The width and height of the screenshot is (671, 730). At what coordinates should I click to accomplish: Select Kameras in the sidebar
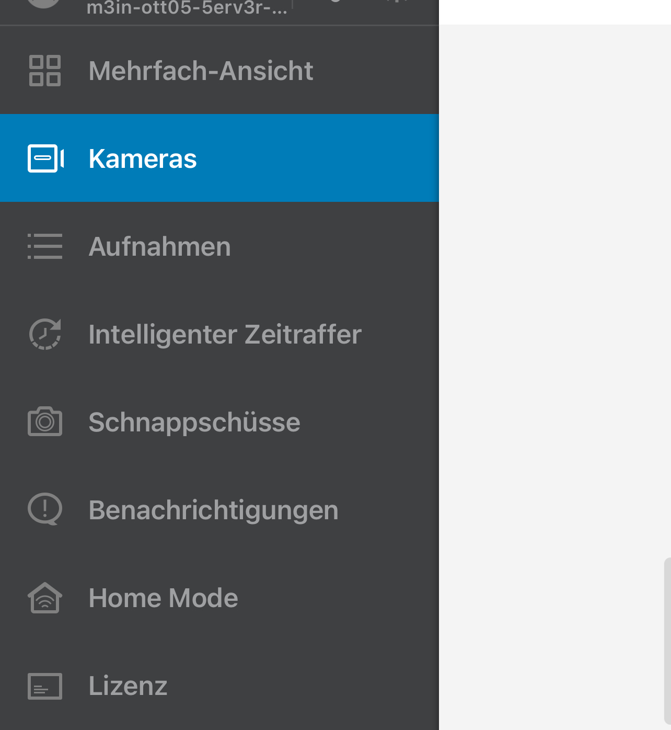click(143, 158)
